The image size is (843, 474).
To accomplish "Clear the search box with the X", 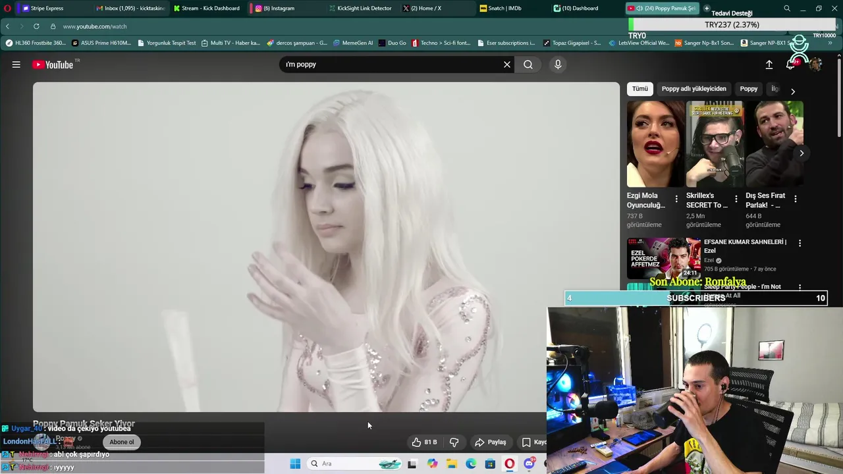I will pos(507,65).
